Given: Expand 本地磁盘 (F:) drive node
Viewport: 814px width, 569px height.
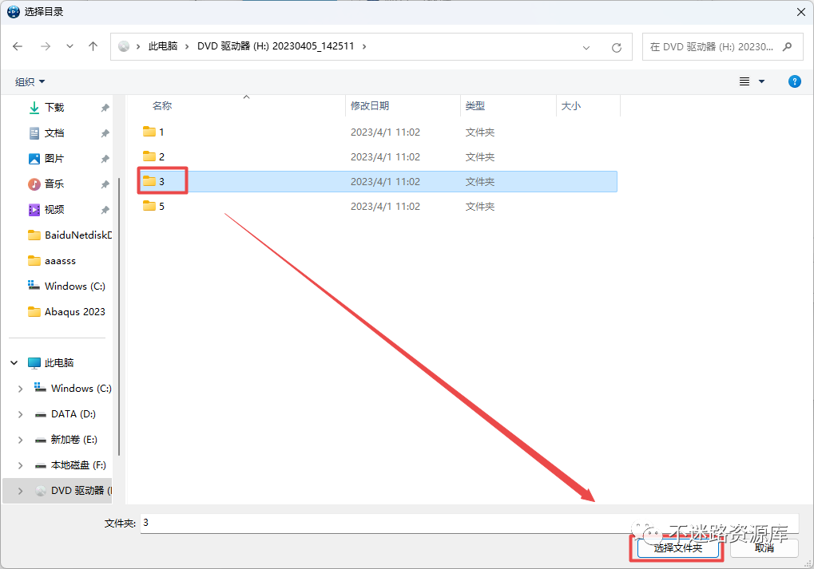Looking at the screenshot, I should point(20,465).
